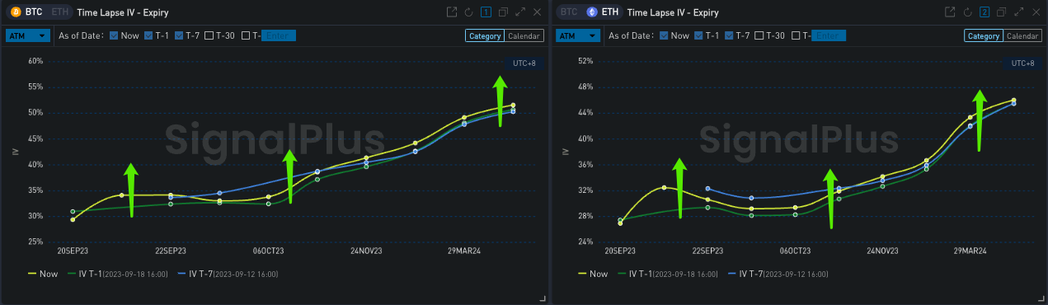The height and width of the screenshot is (305, 1048).
Task: Switch BTC panel to ETH coin
Action: (x=59, y=12)
